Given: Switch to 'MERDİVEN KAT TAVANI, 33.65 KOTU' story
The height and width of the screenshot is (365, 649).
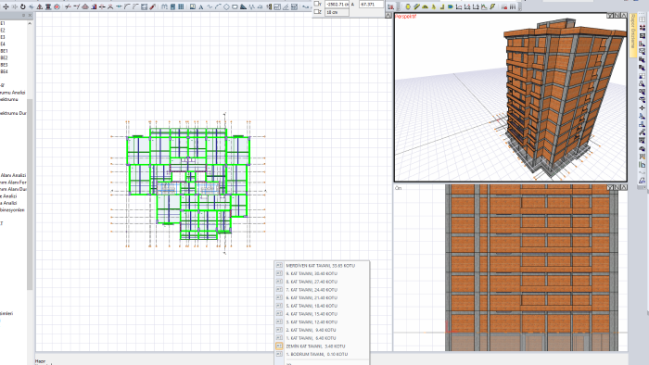Looking at the screenshot, I should point(321,266).
